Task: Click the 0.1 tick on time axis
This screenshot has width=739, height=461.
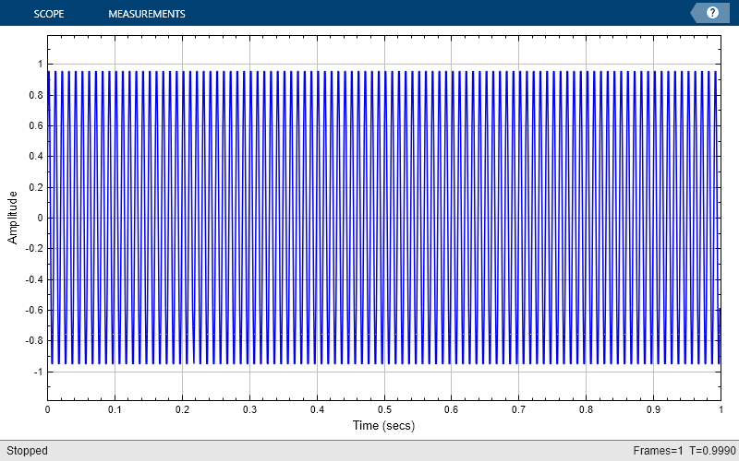Action: pyautogui.click(x=115, y=409)
